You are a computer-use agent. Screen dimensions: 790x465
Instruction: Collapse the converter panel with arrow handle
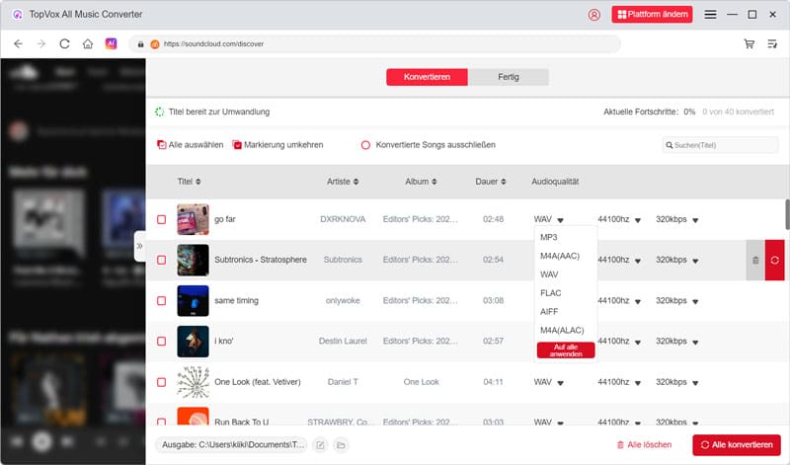click(x=139, y=246)
